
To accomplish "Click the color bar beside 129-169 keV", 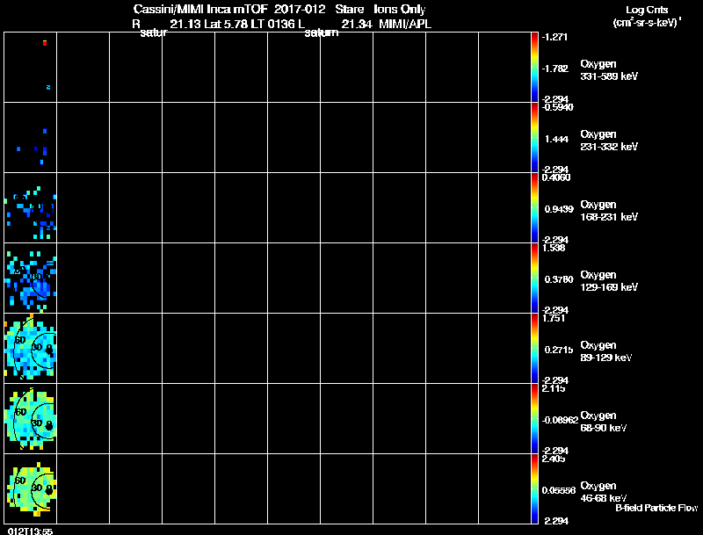I will (x=535, y=278).
